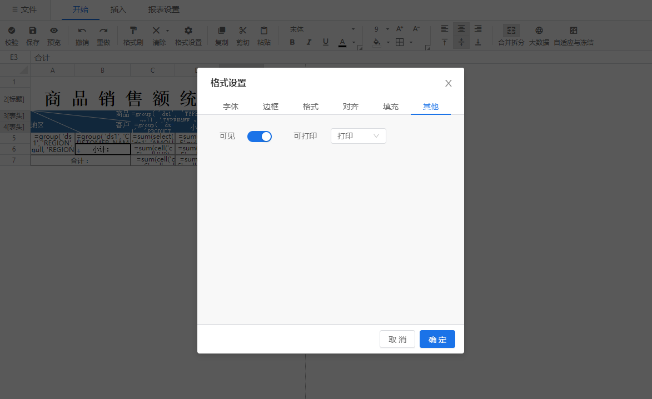Switch to the 开始 ribbon tab

(x=80, y=9)
